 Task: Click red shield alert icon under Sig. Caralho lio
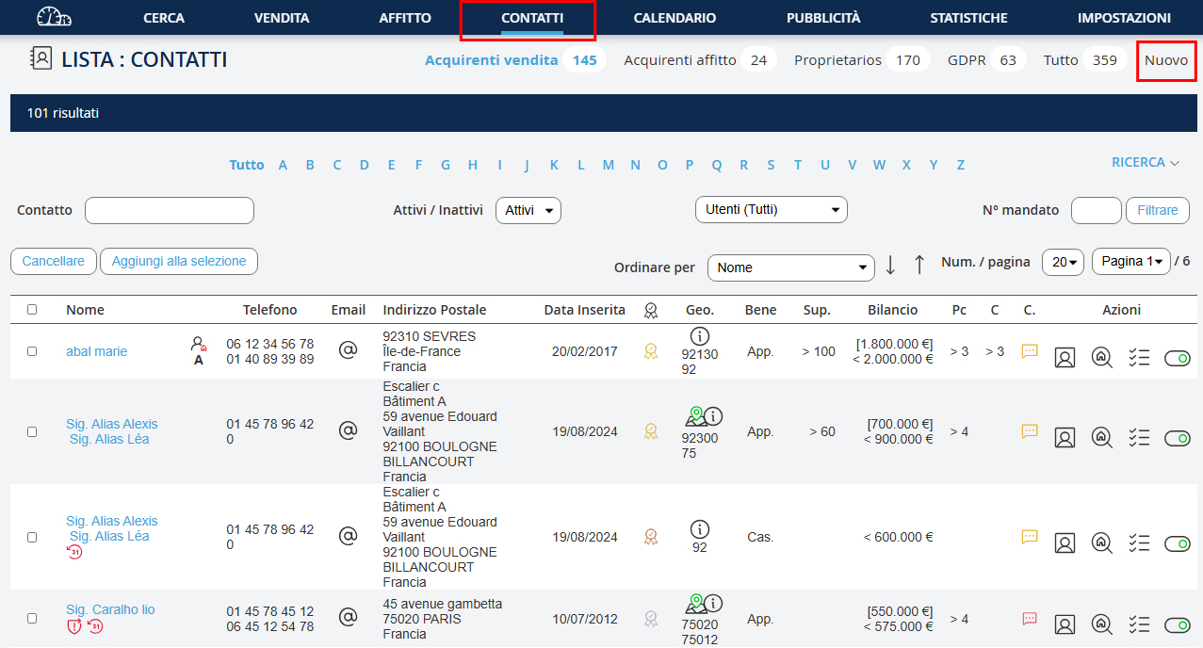[74, 626]
